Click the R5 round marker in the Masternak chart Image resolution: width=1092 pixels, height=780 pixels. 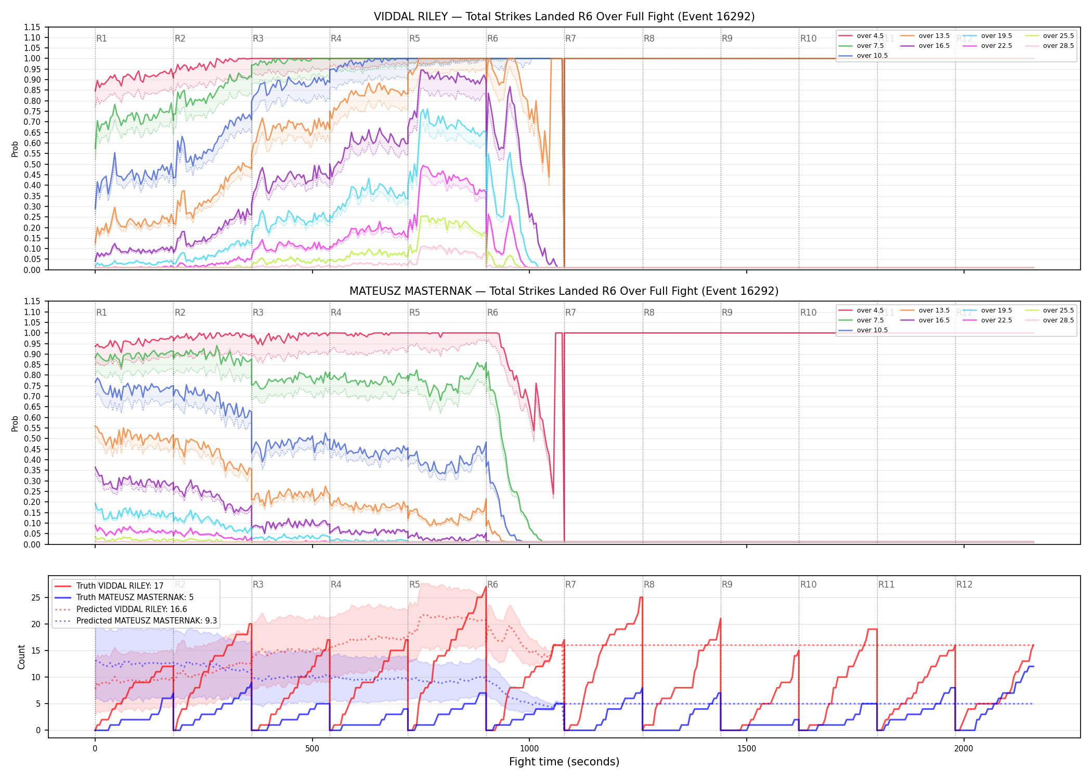[414, 313]
